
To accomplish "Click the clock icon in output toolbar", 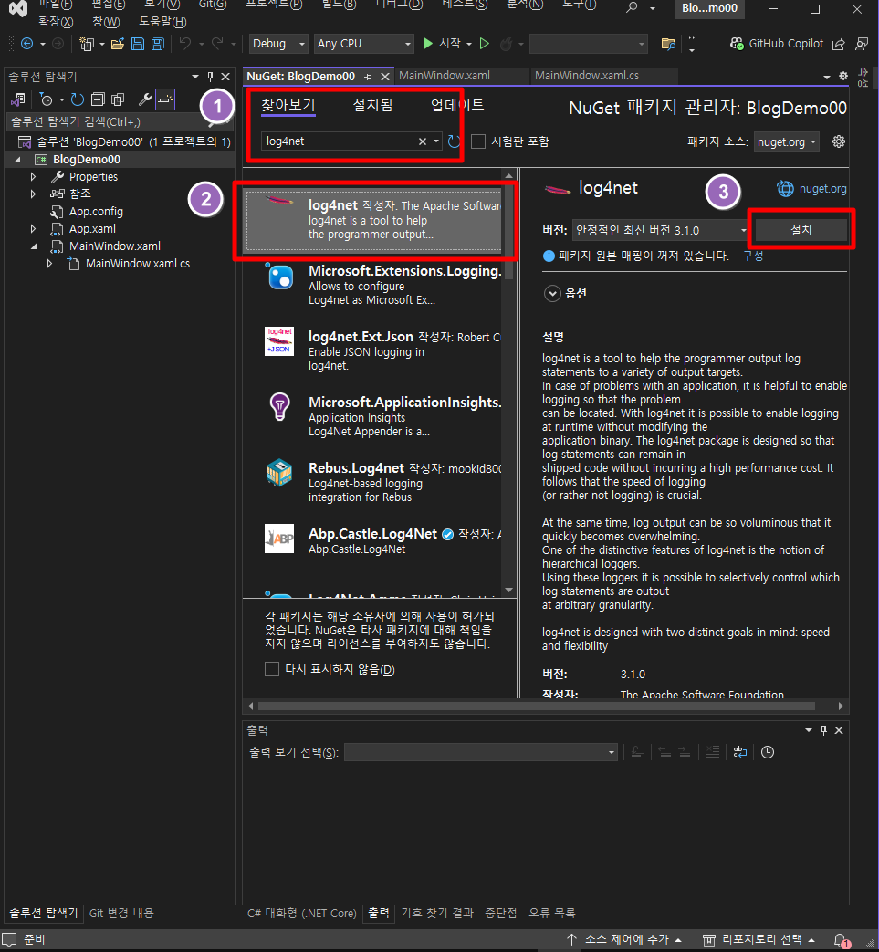I will click(768, 752).
